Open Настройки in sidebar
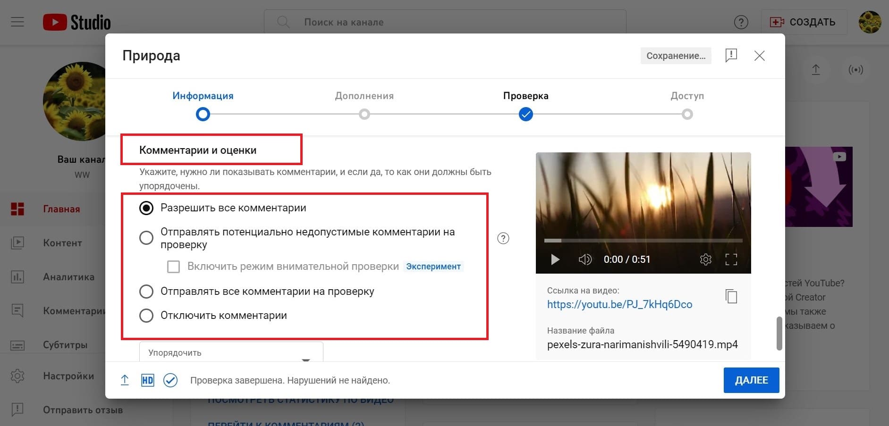 pos(68,376)
